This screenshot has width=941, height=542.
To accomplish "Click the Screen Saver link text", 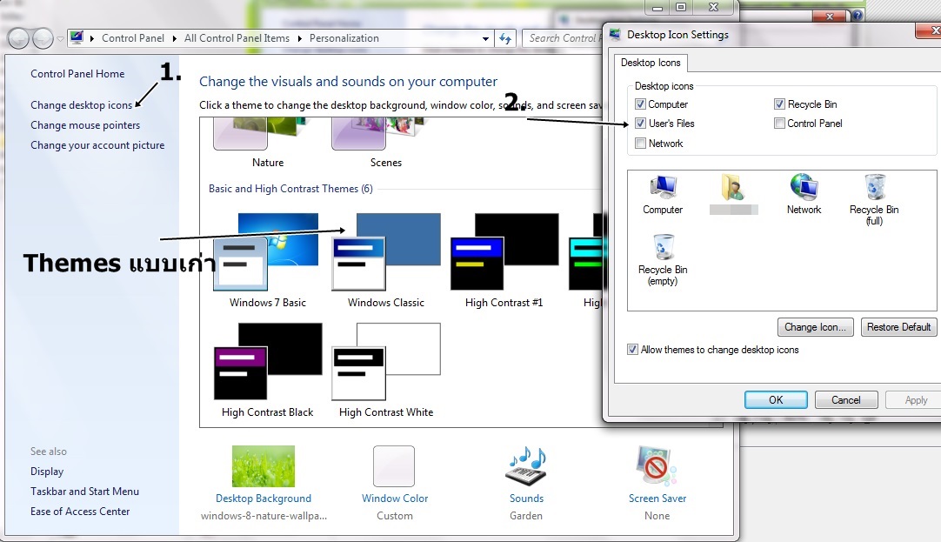I will tap(657, 499).
